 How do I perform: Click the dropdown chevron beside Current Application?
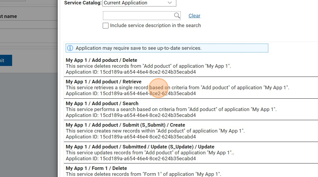click(170, 3)
